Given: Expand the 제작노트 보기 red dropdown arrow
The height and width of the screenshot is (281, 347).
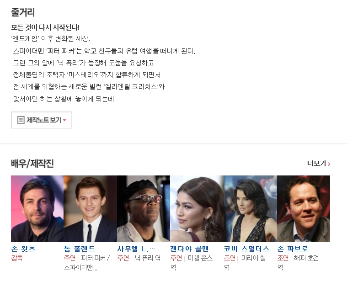Looking at the screenshot, I should (64, 120).
